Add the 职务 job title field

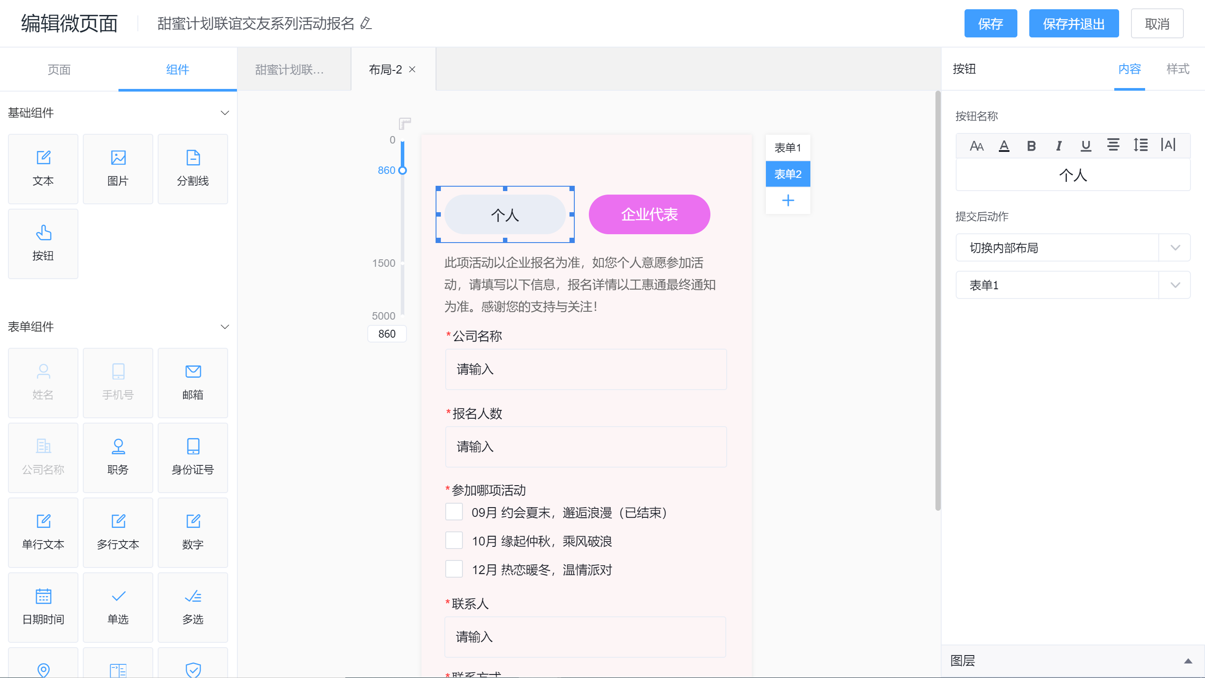[x=118, y=457]
